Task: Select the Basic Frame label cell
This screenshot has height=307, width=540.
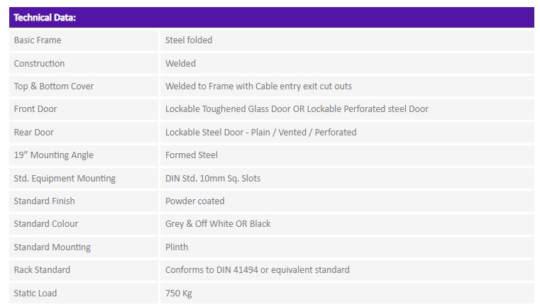Action: coord(83,40)
